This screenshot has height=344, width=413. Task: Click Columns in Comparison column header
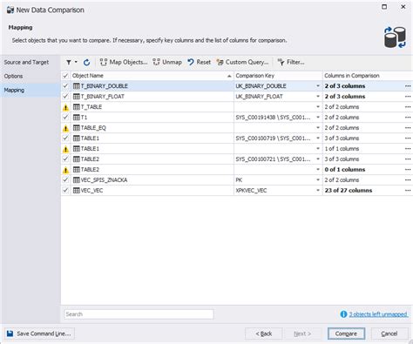(x=368, y=76)
